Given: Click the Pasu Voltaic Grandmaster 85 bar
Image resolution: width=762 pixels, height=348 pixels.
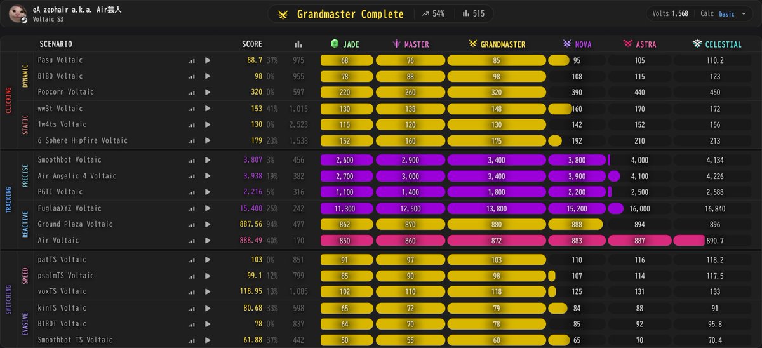Looking at the screenshot, I should point(497,60).
